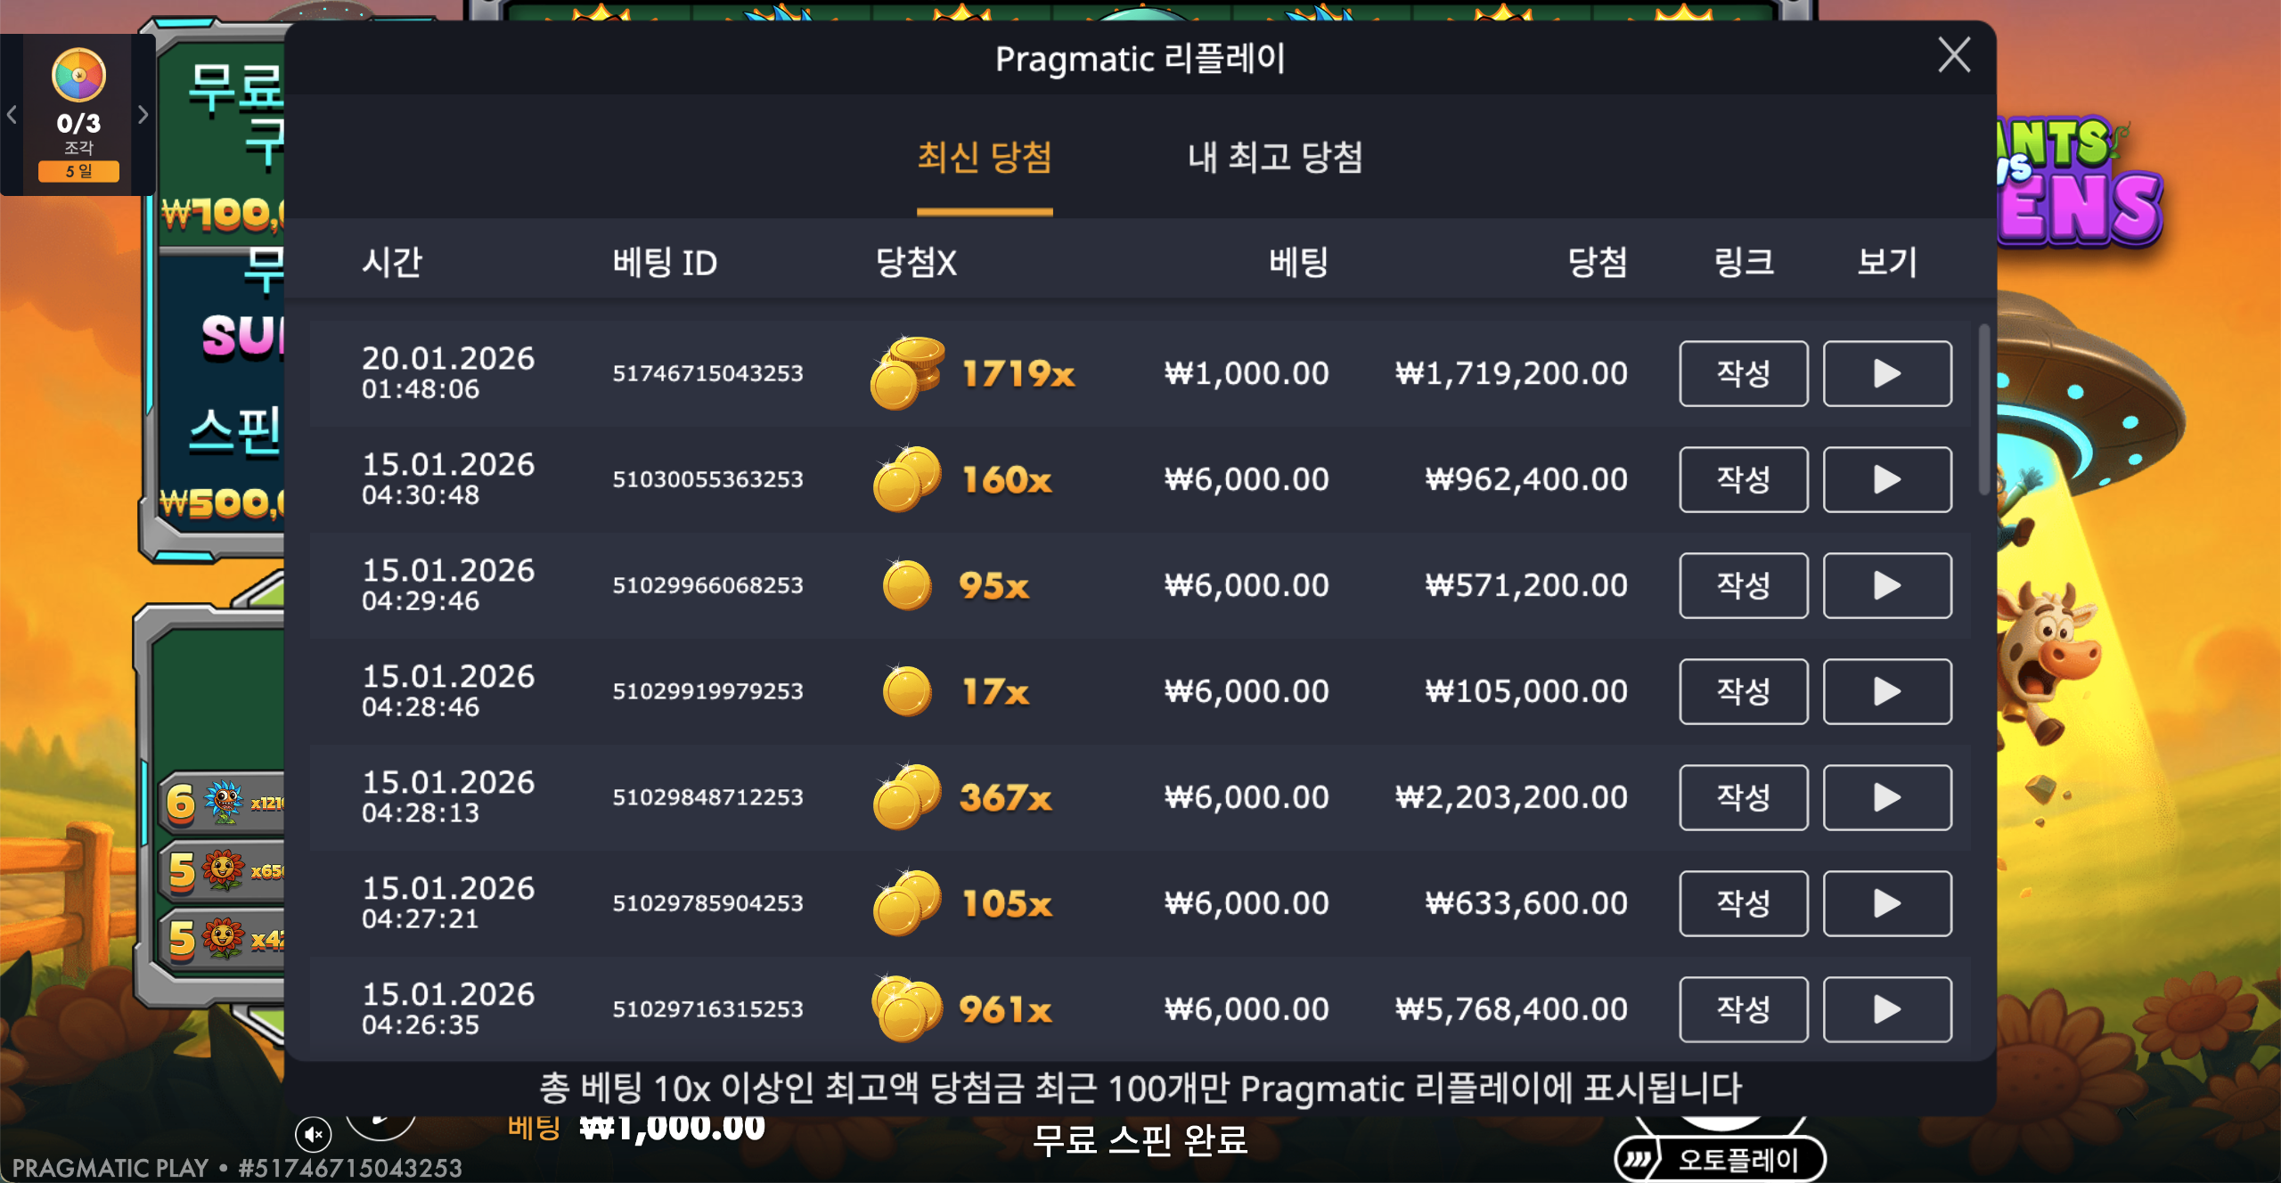Close the Pragmatic replay dialog
This screenshot has height=1183, width=2281.
pos(1954,55)
